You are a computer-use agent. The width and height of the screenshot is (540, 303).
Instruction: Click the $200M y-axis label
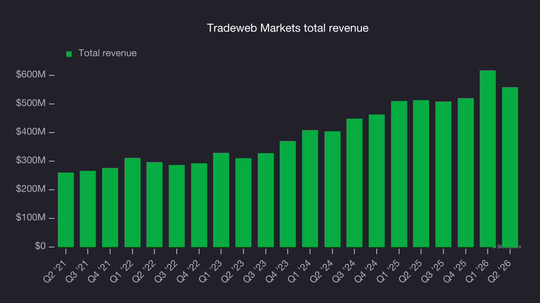31,189
